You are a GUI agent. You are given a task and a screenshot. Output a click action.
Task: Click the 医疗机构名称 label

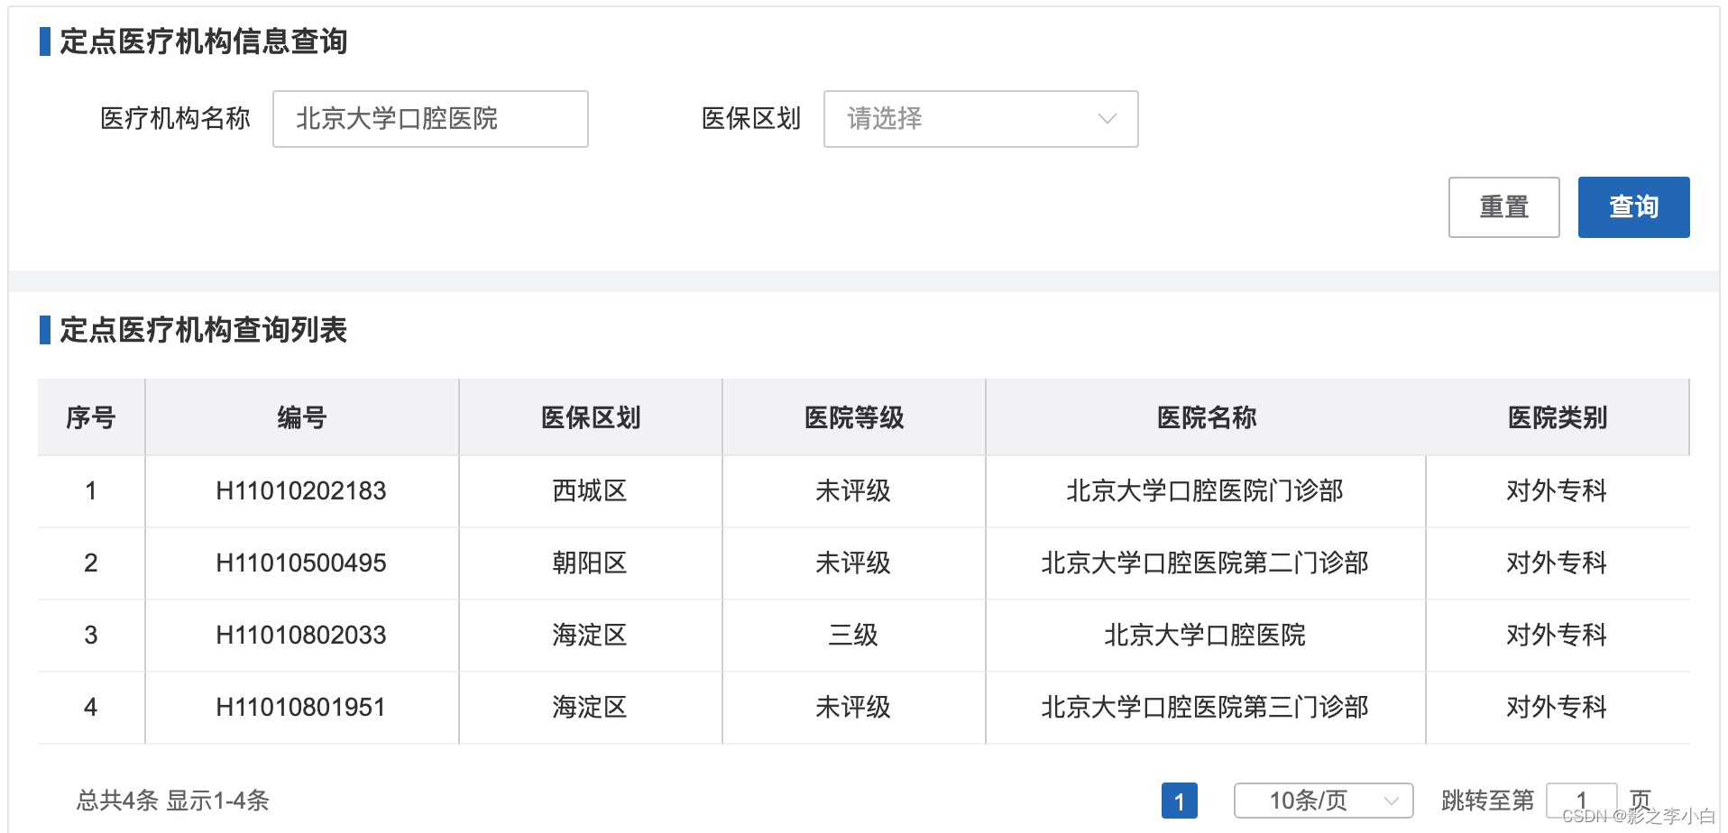click(175, 118)
